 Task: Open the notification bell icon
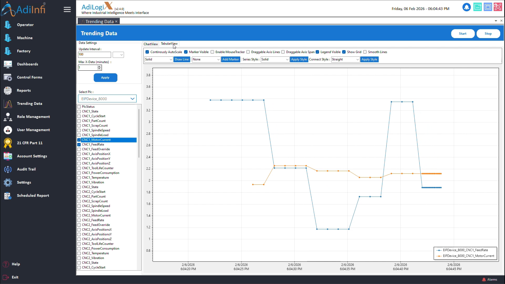(466, 7)
